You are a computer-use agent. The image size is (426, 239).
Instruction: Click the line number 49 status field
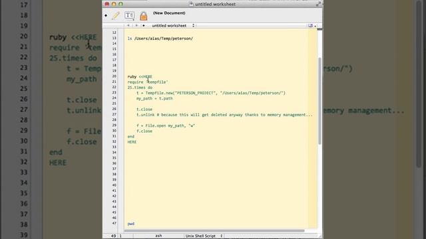[113, 236]
